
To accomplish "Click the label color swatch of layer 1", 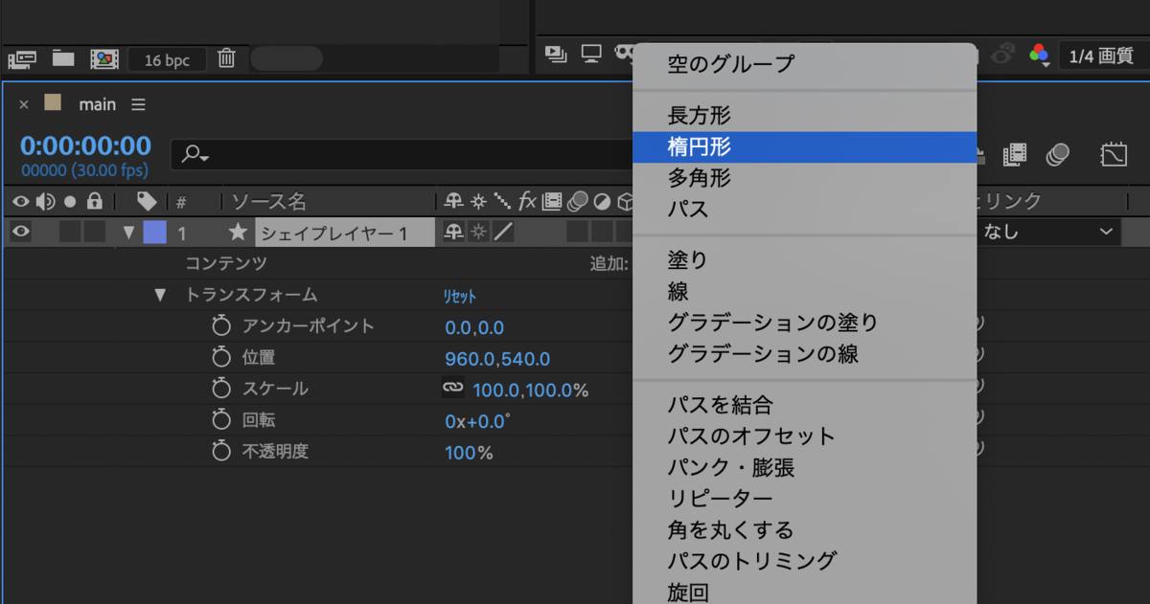I will 154,232.
